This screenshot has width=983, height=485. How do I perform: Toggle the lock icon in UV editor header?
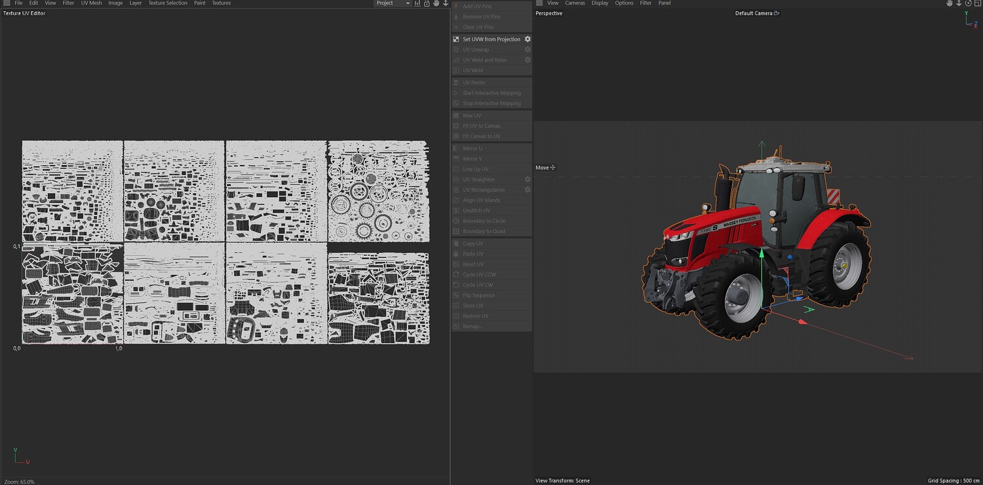pos(427,3)
